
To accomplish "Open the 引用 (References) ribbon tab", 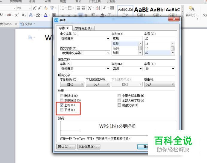I will (x=32, y=1).
